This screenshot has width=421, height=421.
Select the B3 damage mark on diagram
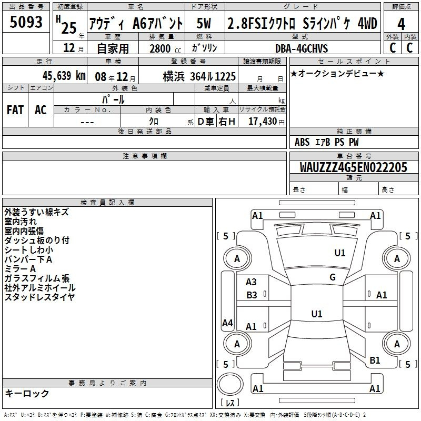pos(252,295)
